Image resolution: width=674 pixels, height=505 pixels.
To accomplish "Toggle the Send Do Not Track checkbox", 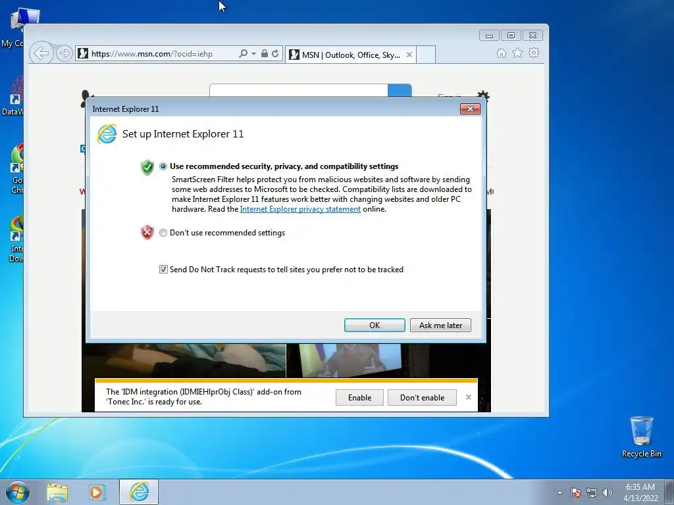I will [x=163, y=269].
